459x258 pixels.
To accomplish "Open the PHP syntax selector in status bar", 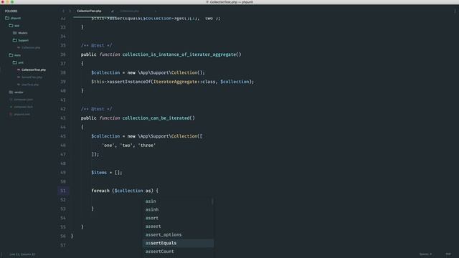I will (x=448, y=254).
